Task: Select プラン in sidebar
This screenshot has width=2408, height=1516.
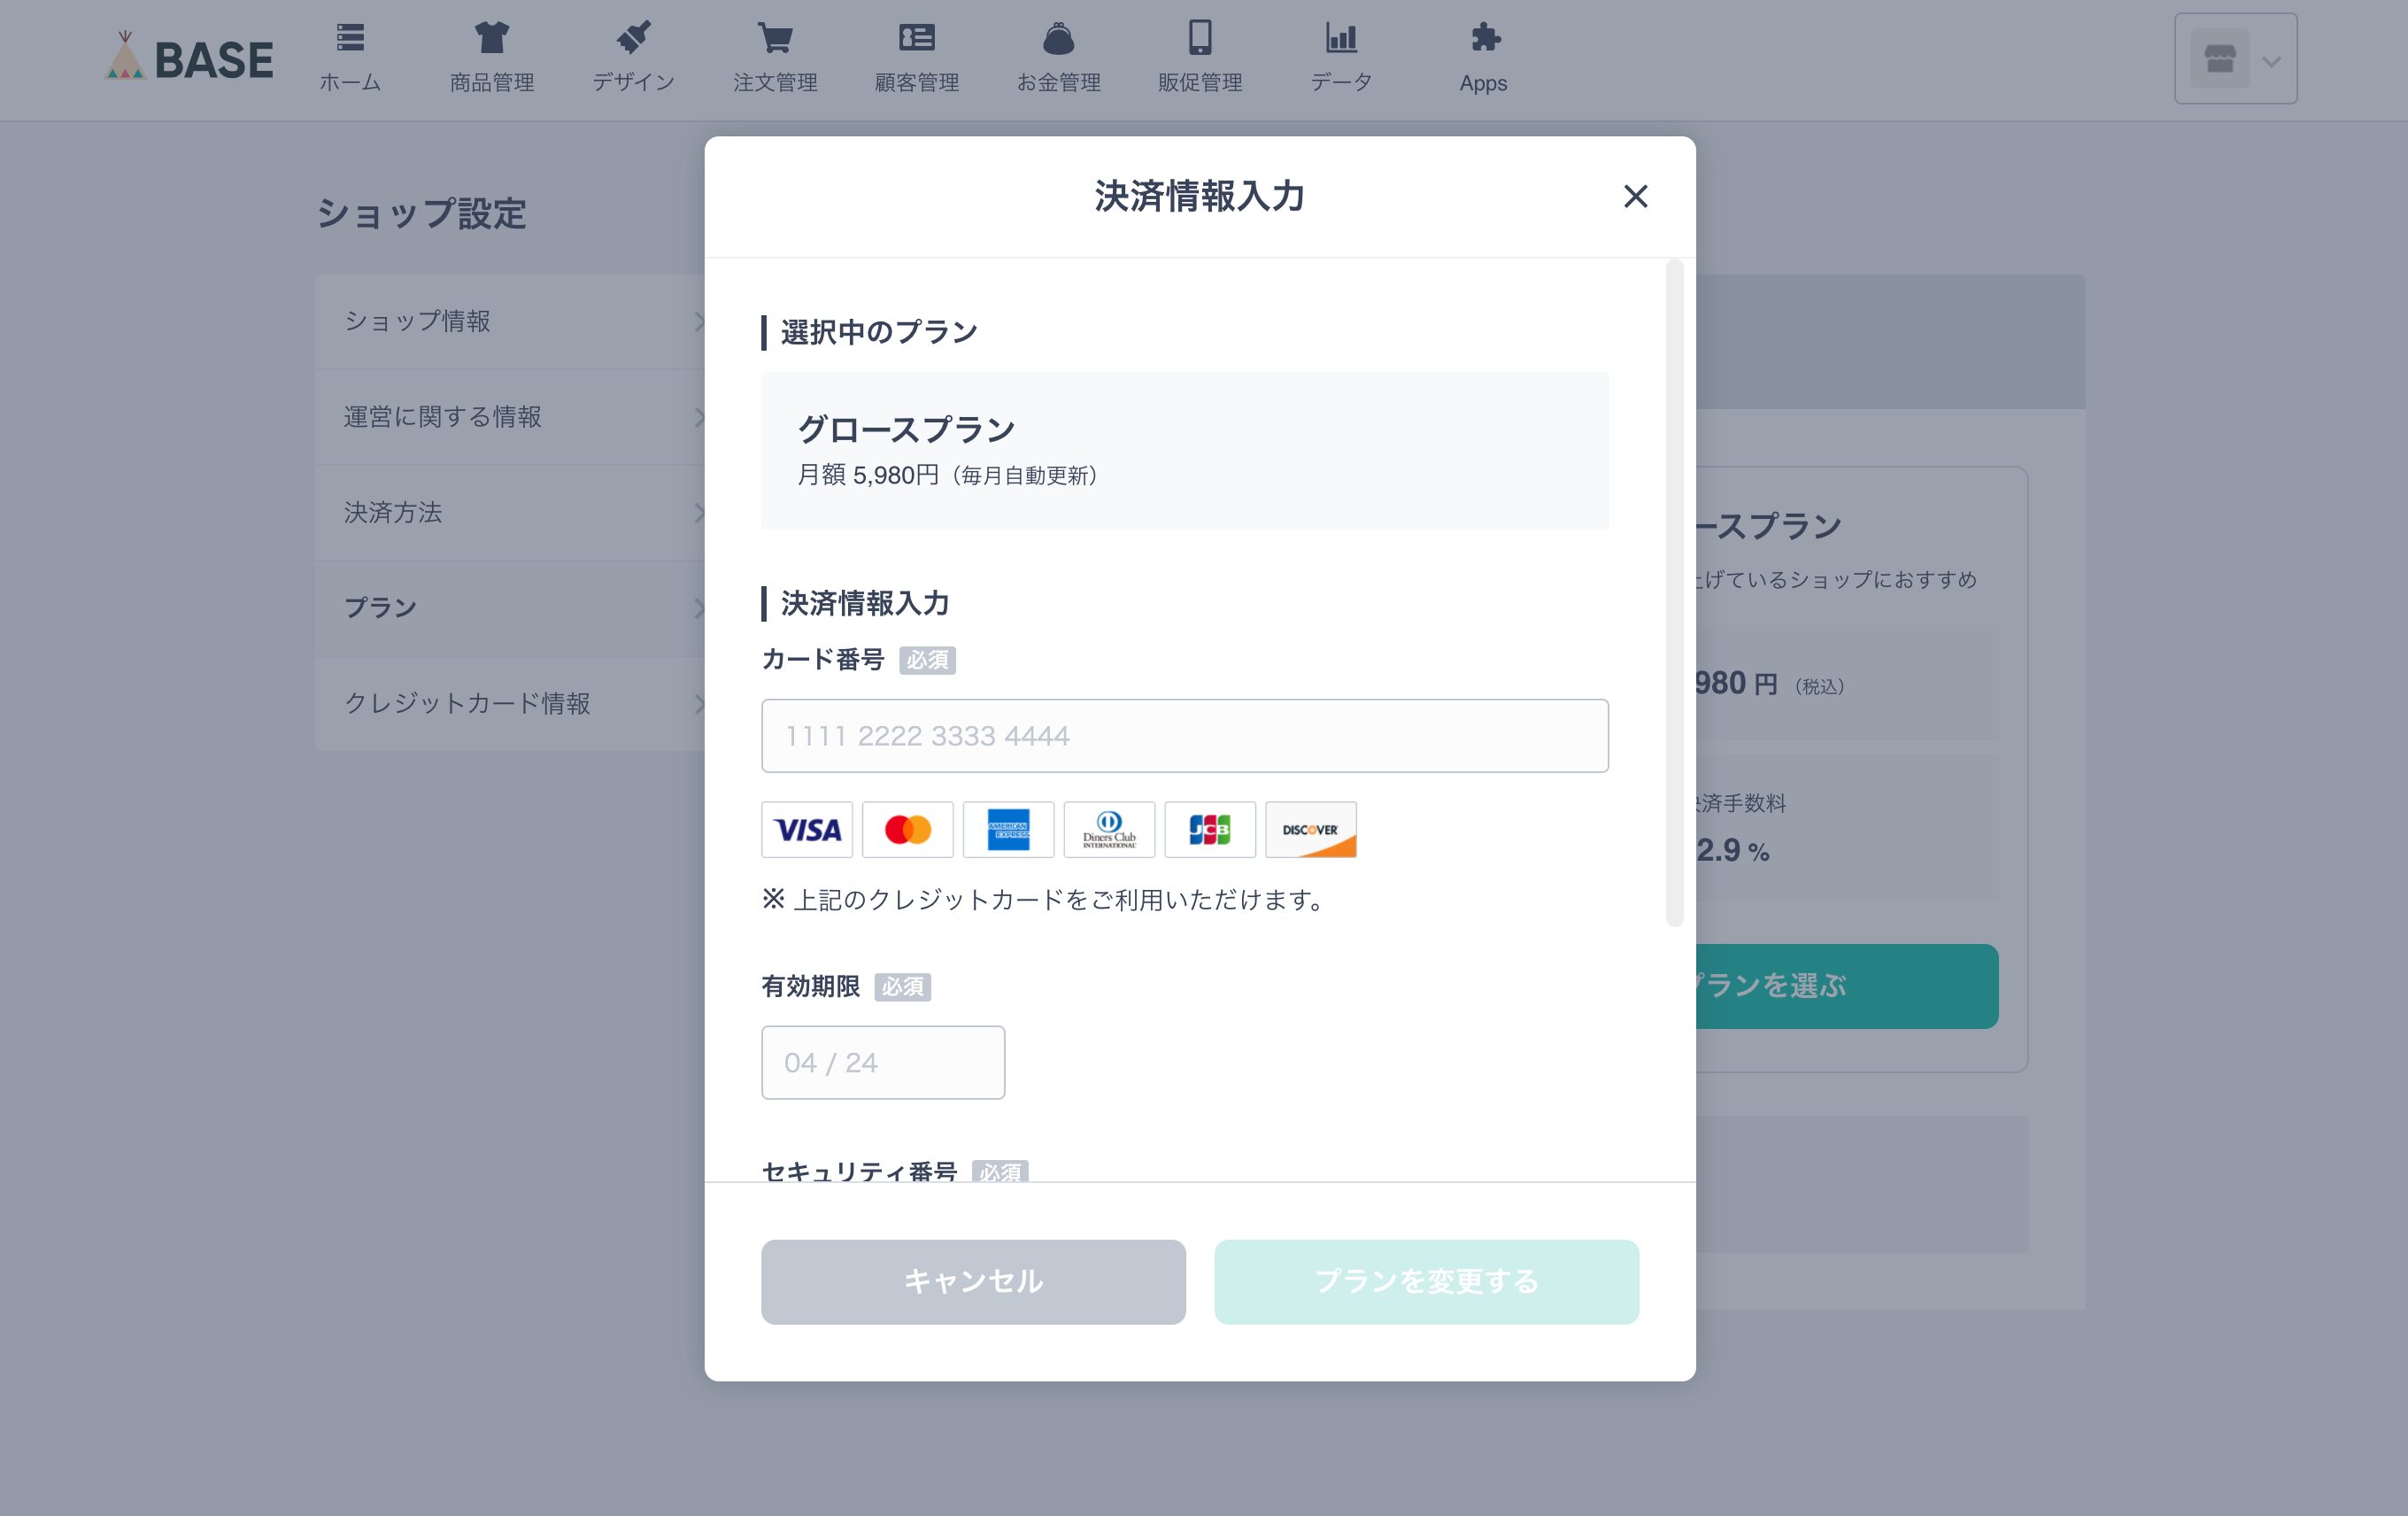Action: coord(510,608)
